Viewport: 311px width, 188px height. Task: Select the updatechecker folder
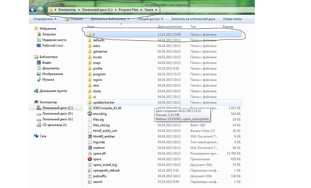click(164, 102)
